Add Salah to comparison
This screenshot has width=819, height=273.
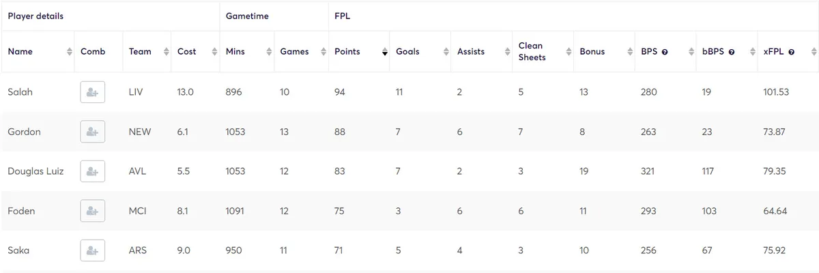tap(92, 92)
